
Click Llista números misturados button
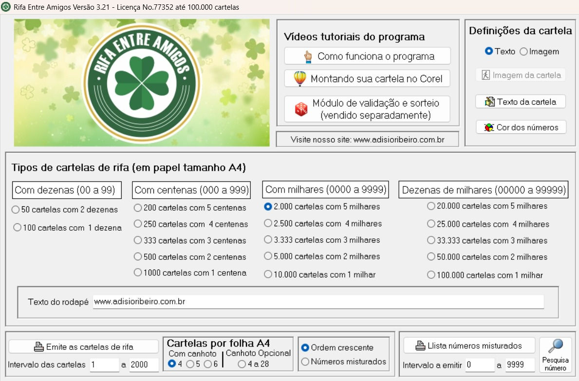click(469, 345)
